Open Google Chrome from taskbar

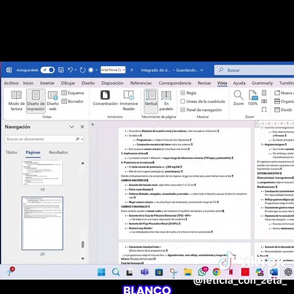click(x=217, y=272)
